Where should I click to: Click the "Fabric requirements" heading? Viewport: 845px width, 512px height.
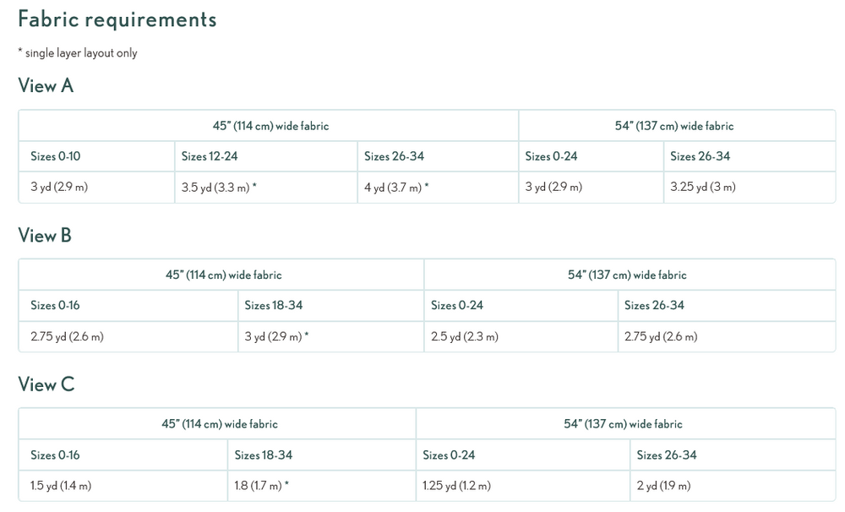pos(117,19)
